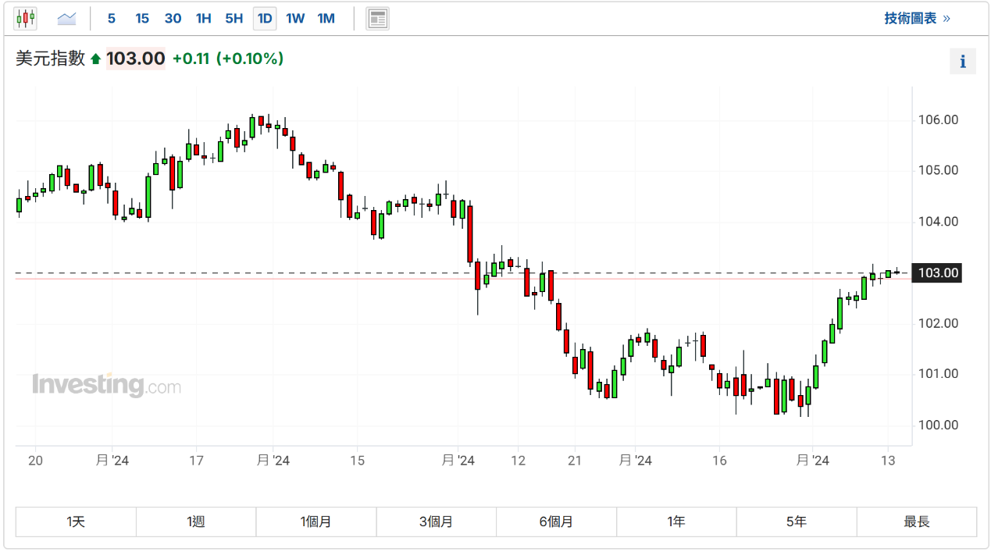Click the 103.00 current price label
The image size is (991, 552).
pyautogui.click(x=938, y=273)
